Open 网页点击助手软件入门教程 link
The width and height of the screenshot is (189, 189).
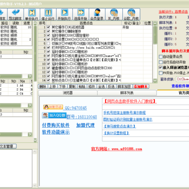130,101
